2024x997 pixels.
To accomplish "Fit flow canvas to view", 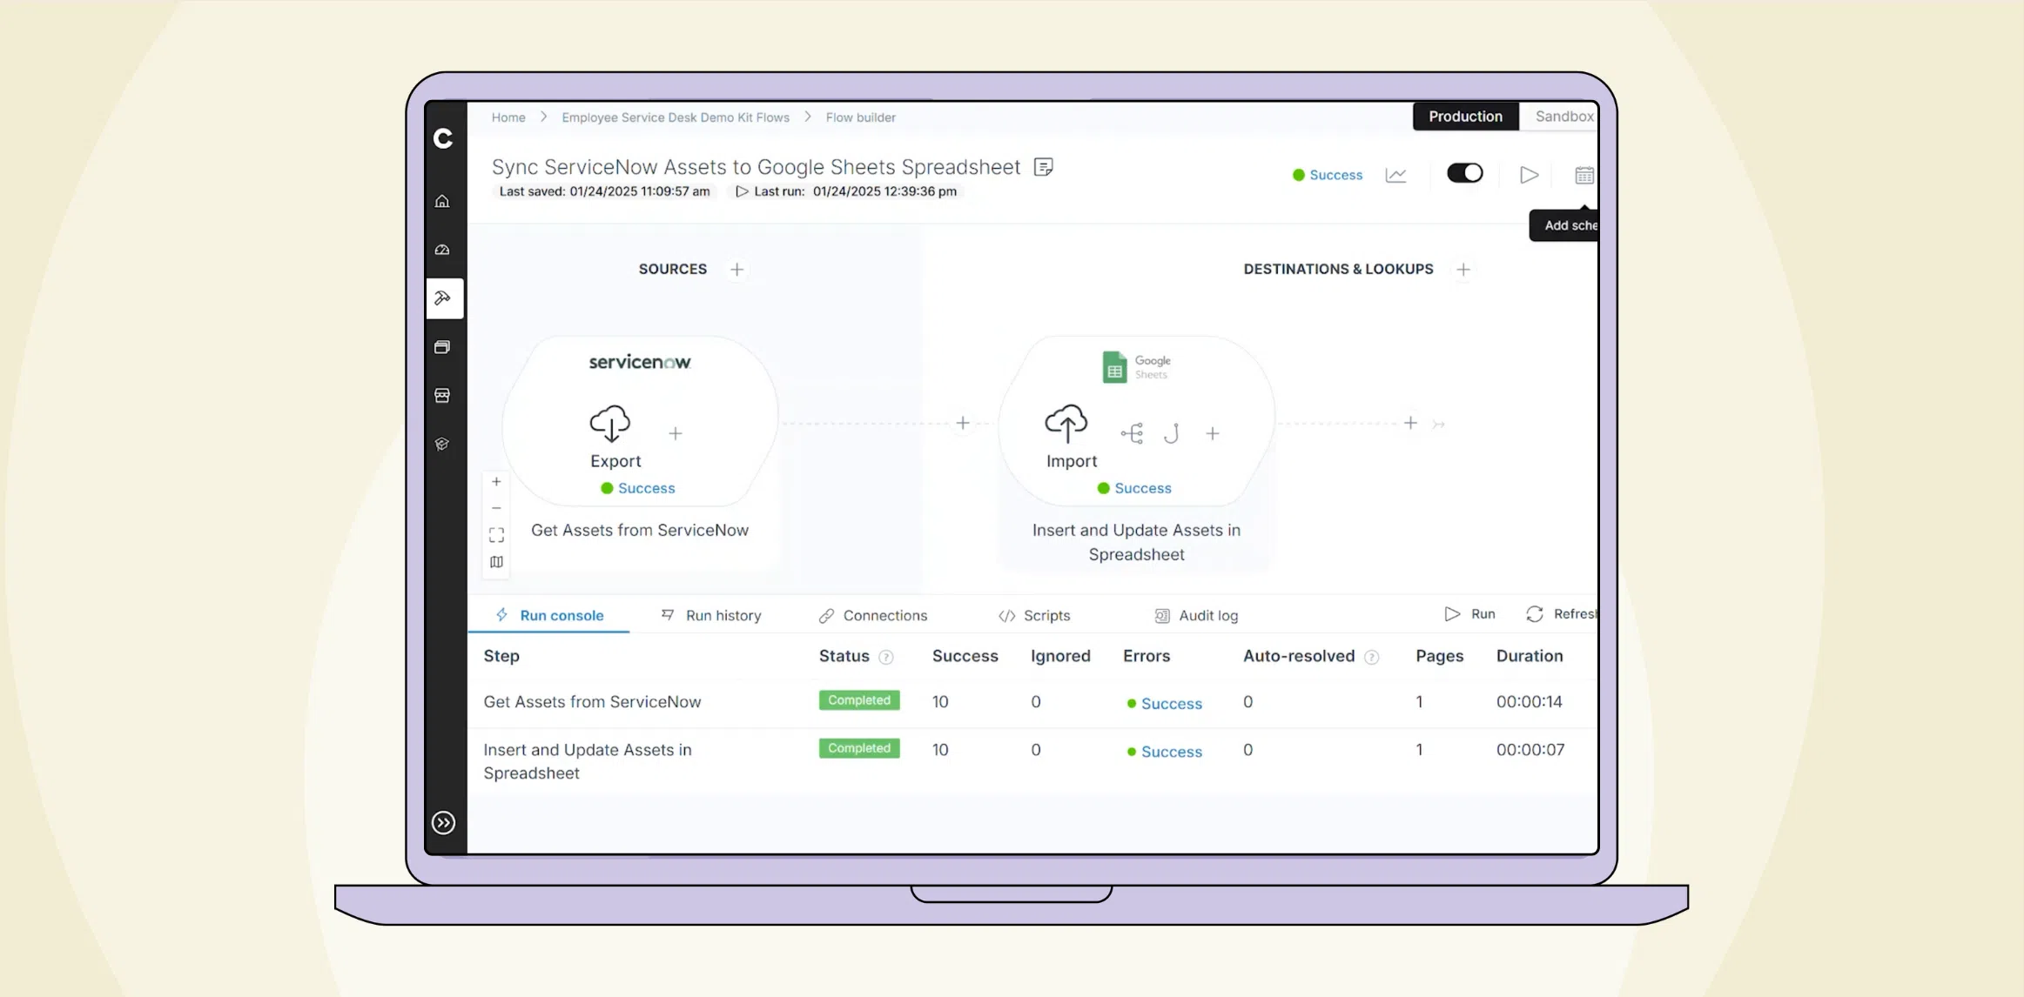I will pos(496,535).
